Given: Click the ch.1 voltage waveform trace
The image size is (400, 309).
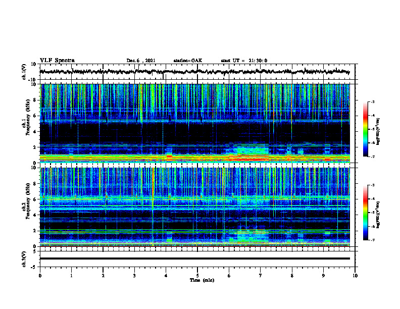Looking at the screenshot, I should [194, 72].
